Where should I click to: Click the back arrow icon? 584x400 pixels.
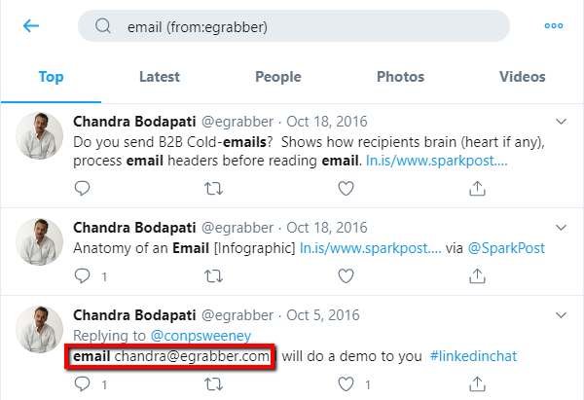(x=31, y=25)
